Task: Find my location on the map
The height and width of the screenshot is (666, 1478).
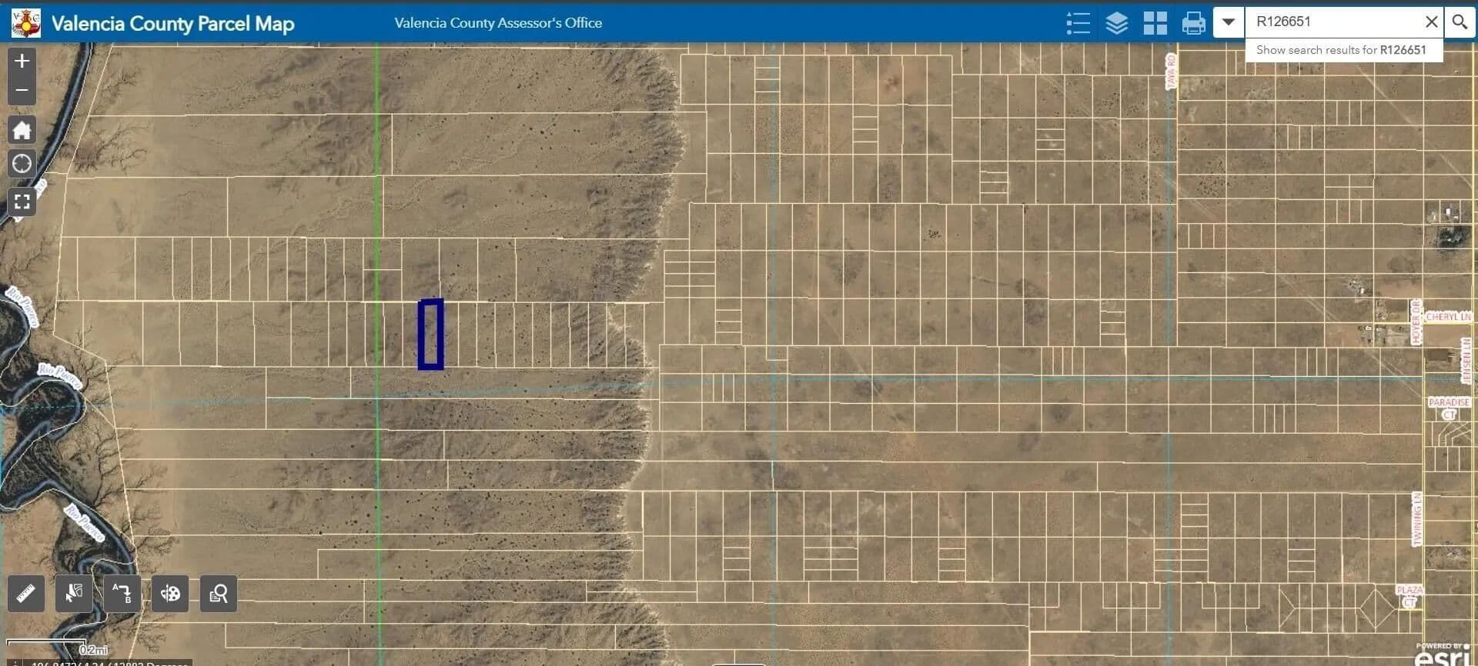Action: 22,164
